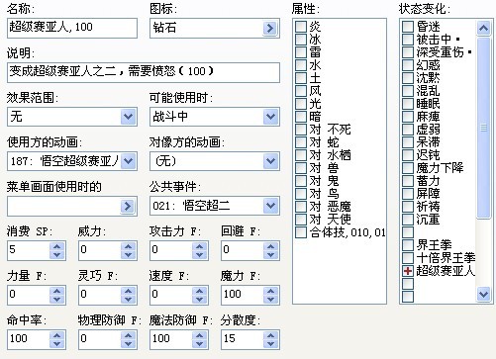Check the 对 恶魔 attribute checkbox
The image size is (496, 359).
[301, 207]
